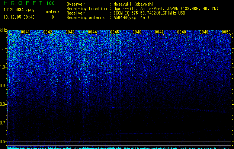Click the 1.0 frequency axis label
The image size is (234, 149).
click(3, 67)
